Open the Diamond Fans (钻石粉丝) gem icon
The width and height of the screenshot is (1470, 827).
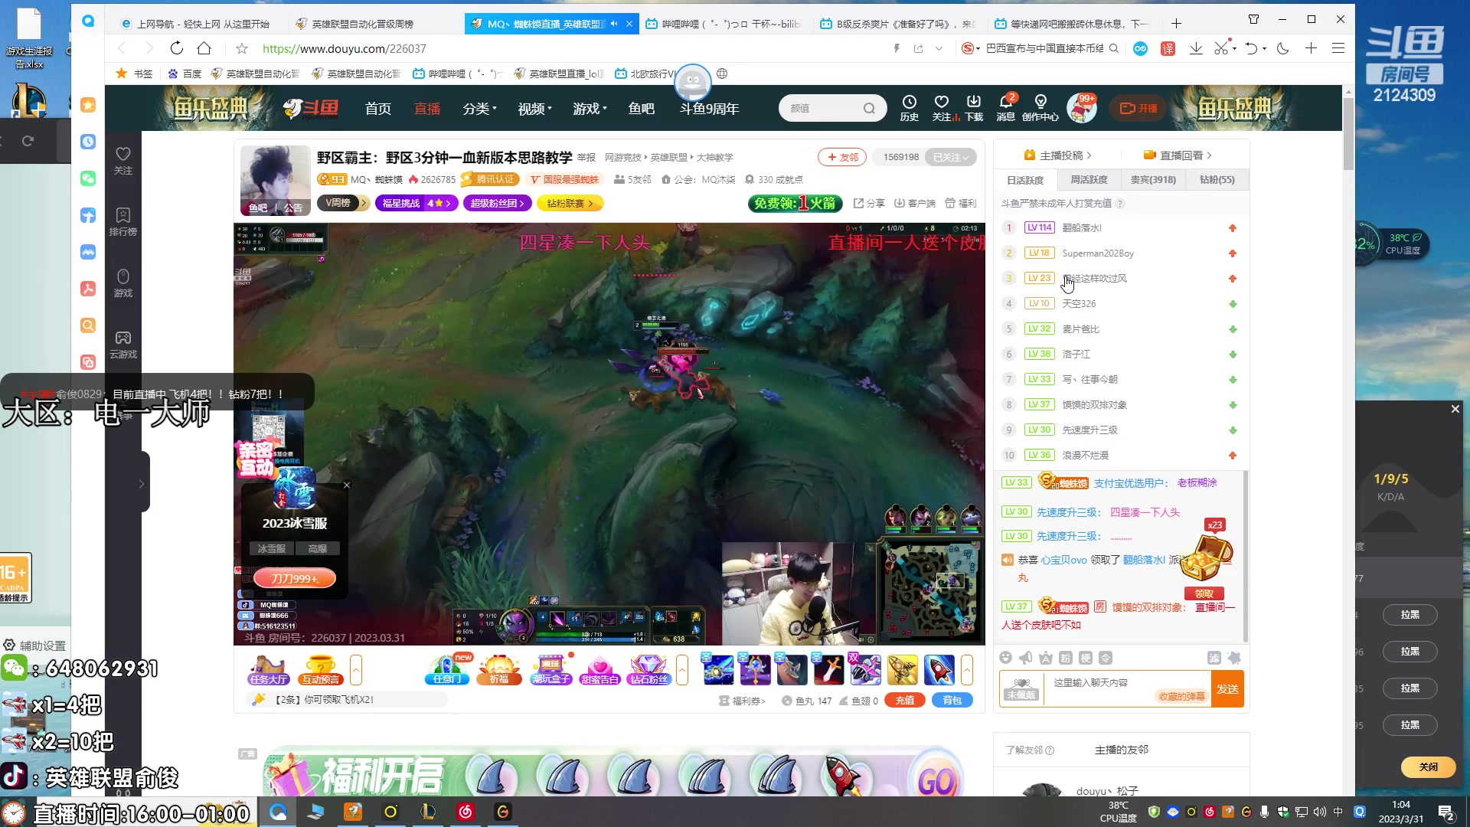[x=649, y=669]
